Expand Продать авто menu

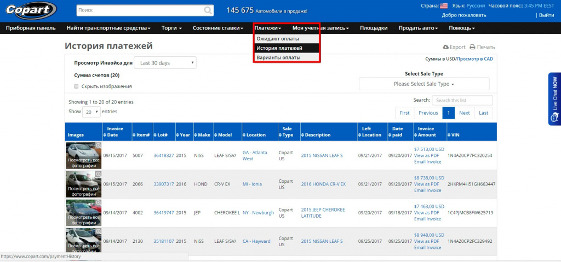click(418, 28)
